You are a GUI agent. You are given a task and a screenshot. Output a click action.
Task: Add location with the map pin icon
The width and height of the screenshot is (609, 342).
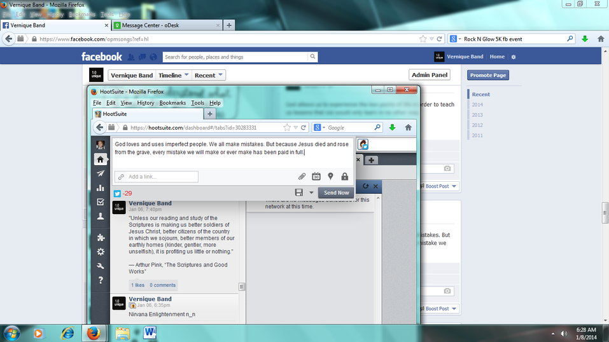click(x=330, y=177)
